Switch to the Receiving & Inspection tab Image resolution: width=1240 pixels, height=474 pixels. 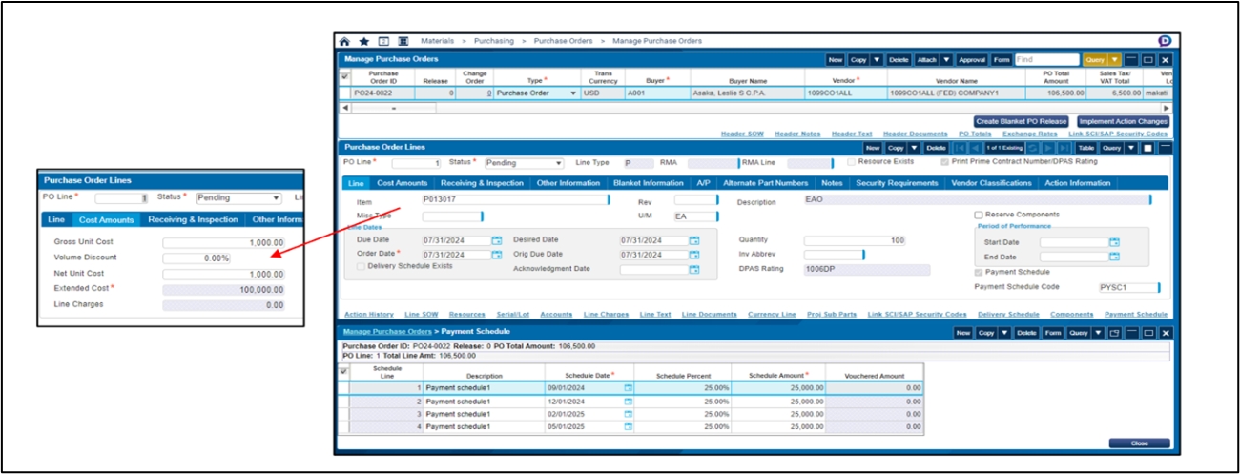pos(482,183)
